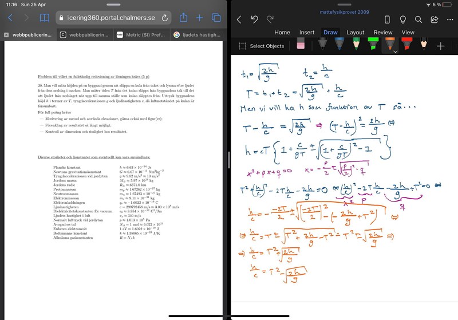Open Safari tab overview
The width and height of the screenshot is (458, 320).
[x=216, y=18]
